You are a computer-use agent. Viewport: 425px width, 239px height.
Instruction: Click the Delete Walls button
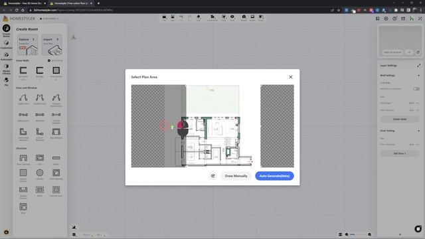tap(400, 119)
